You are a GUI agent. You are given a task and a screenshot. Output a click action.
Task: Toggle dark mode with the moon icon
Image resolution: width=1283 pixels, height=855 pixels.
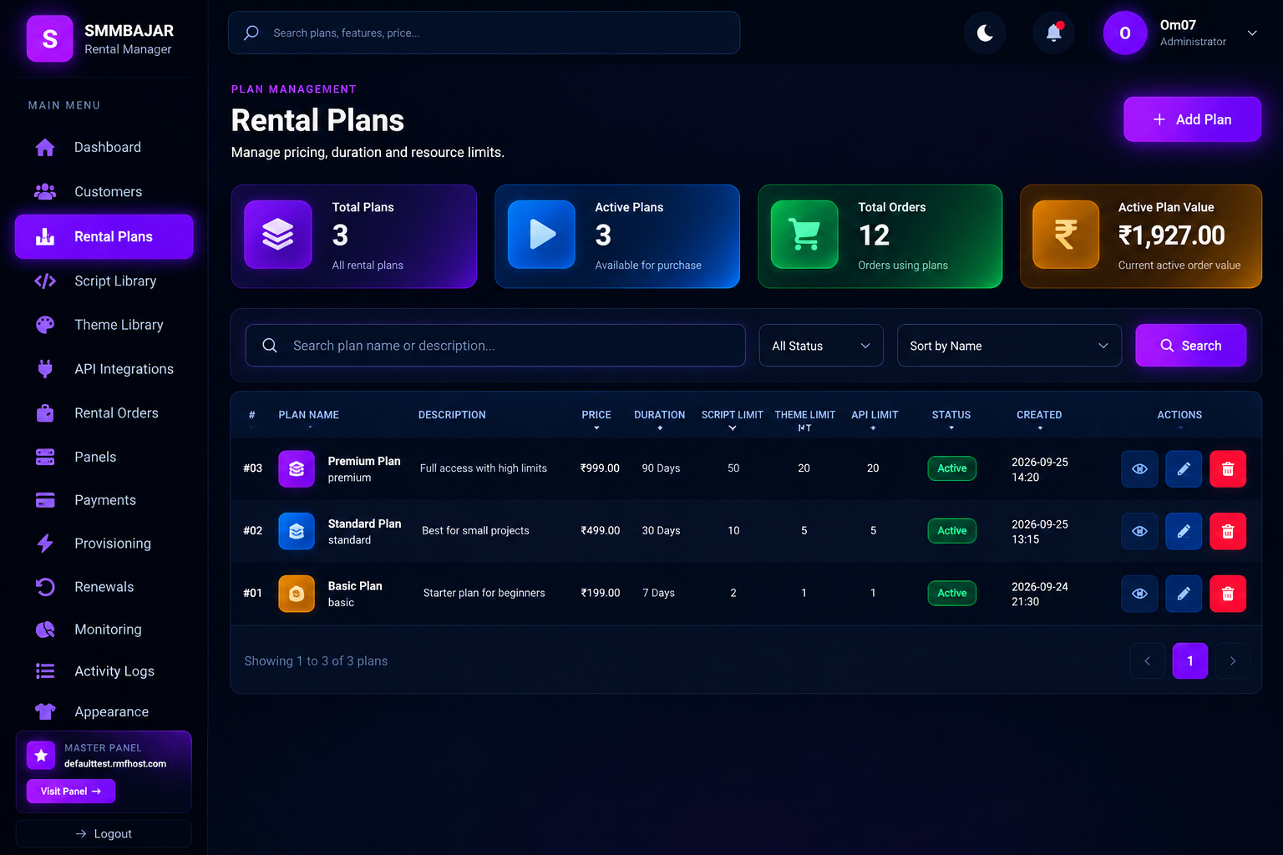coord(986,33)
